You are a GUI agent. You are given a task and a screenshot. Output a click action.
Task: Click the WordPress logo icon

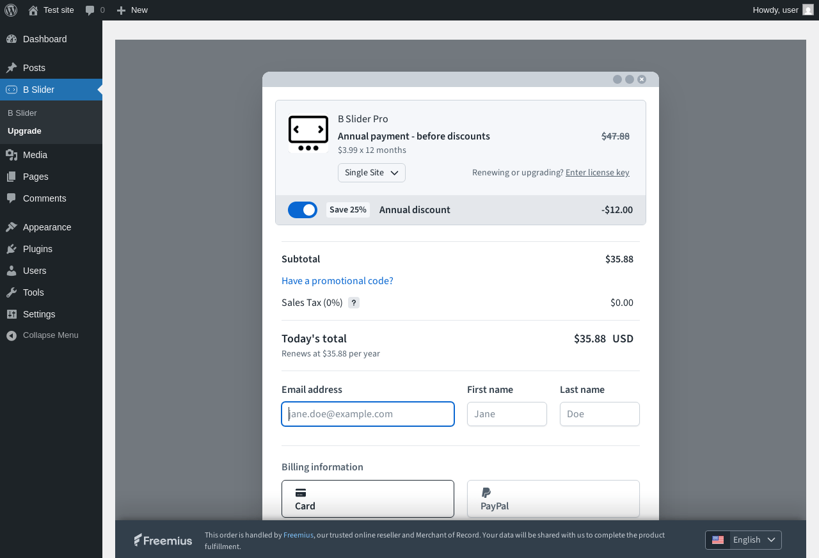pyautogui.click(x=11, y=10)
